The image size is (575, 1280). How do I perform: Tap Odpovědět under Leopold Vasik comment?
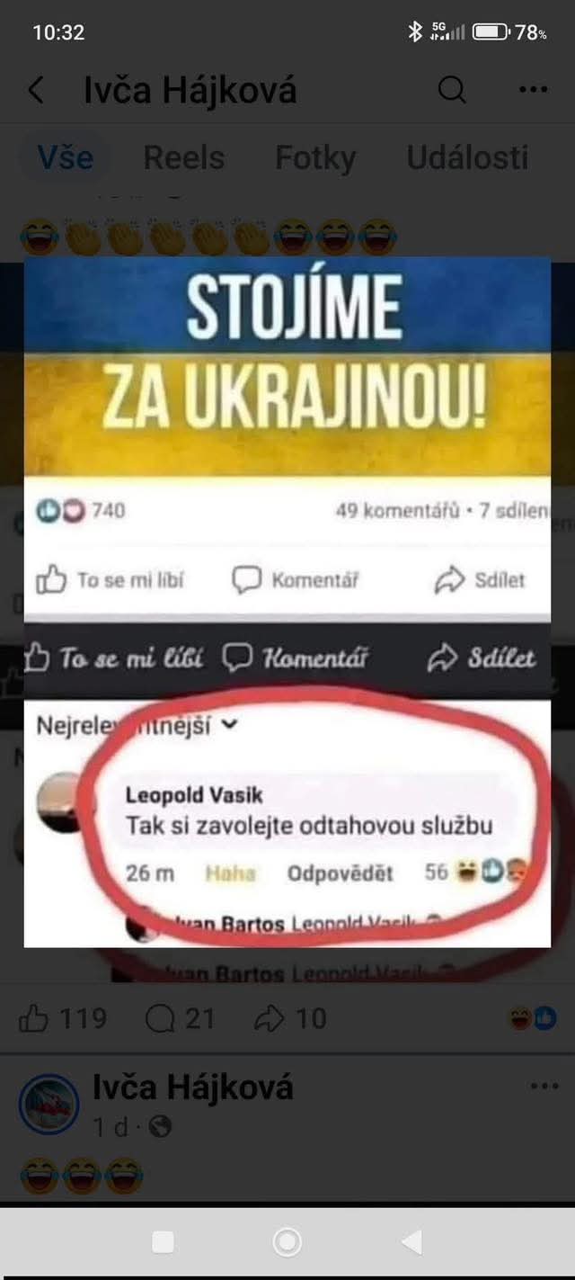[x=340, y=873]
